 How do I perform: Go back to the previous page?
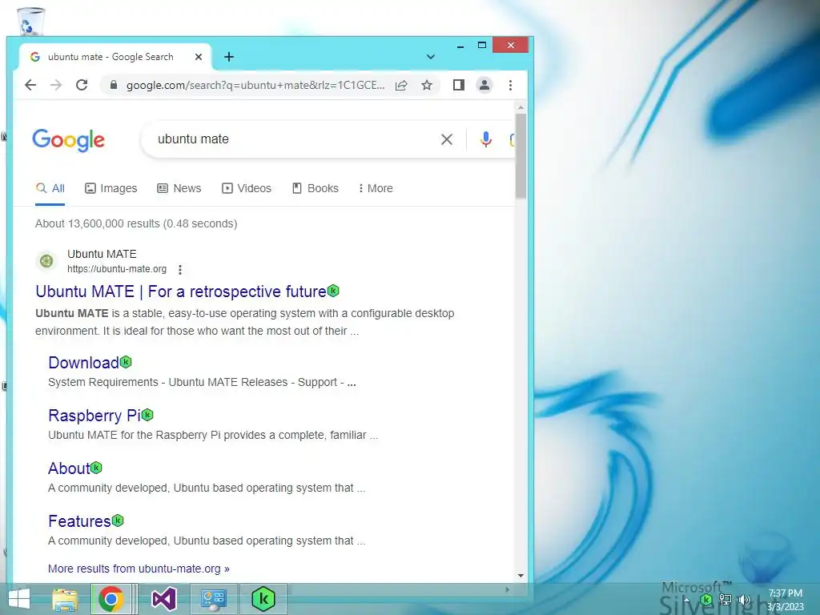point(30,85)
